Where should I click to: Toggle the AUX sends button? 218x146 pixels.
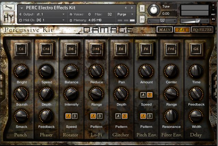point(213,14)
